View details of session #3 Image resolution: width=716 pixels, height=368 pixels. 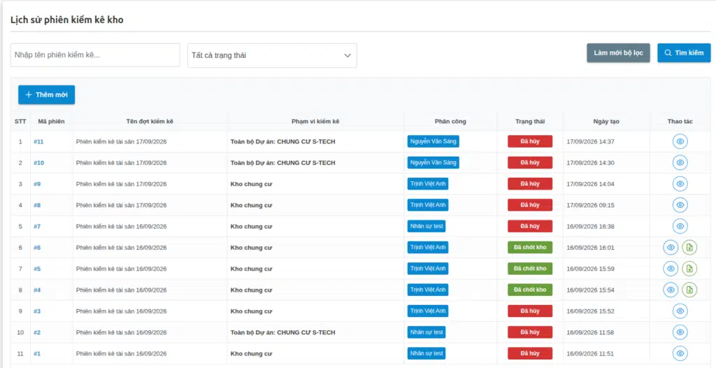click(680, 311)
